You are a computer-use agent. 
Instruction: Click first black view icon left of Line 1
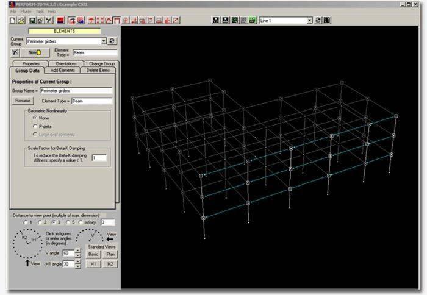[216, 20]
